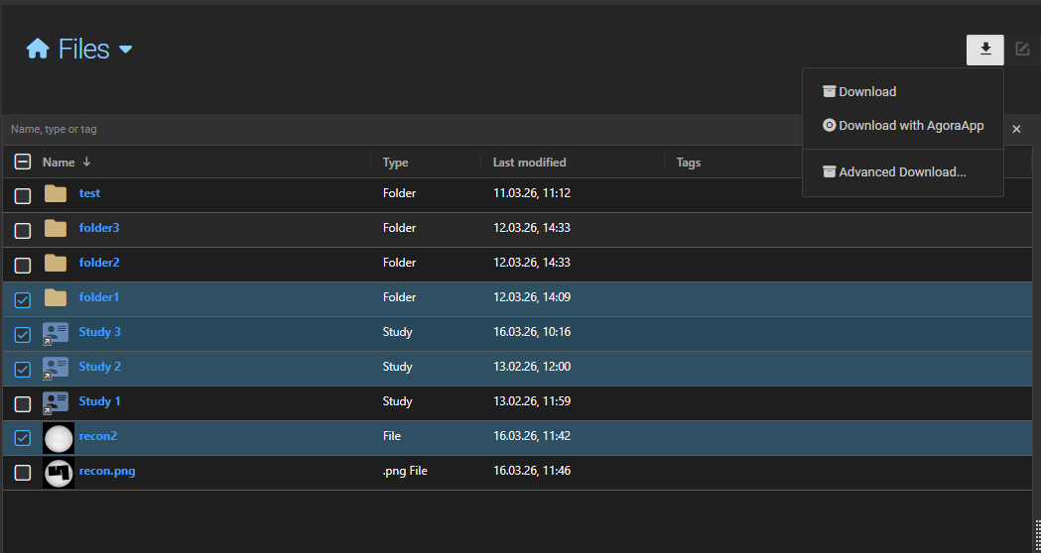The width and height of the screenshot is (1041, 553).
Task: Click the edit pencil icon at top right
Action: pyautogui.click(x=1022, y=50)
